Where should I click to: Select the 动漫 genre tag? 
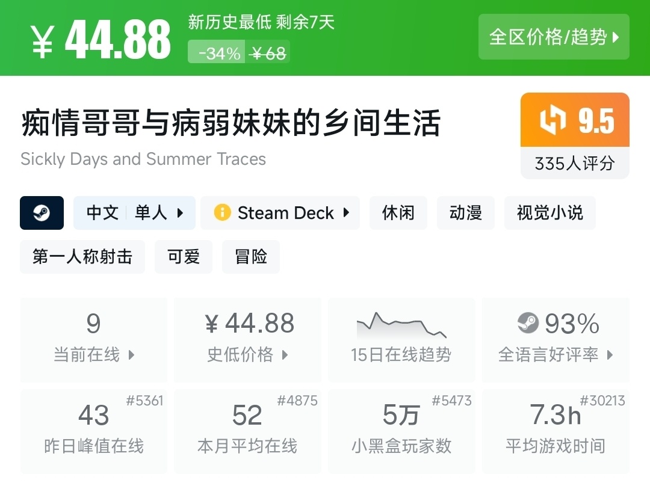466,213
